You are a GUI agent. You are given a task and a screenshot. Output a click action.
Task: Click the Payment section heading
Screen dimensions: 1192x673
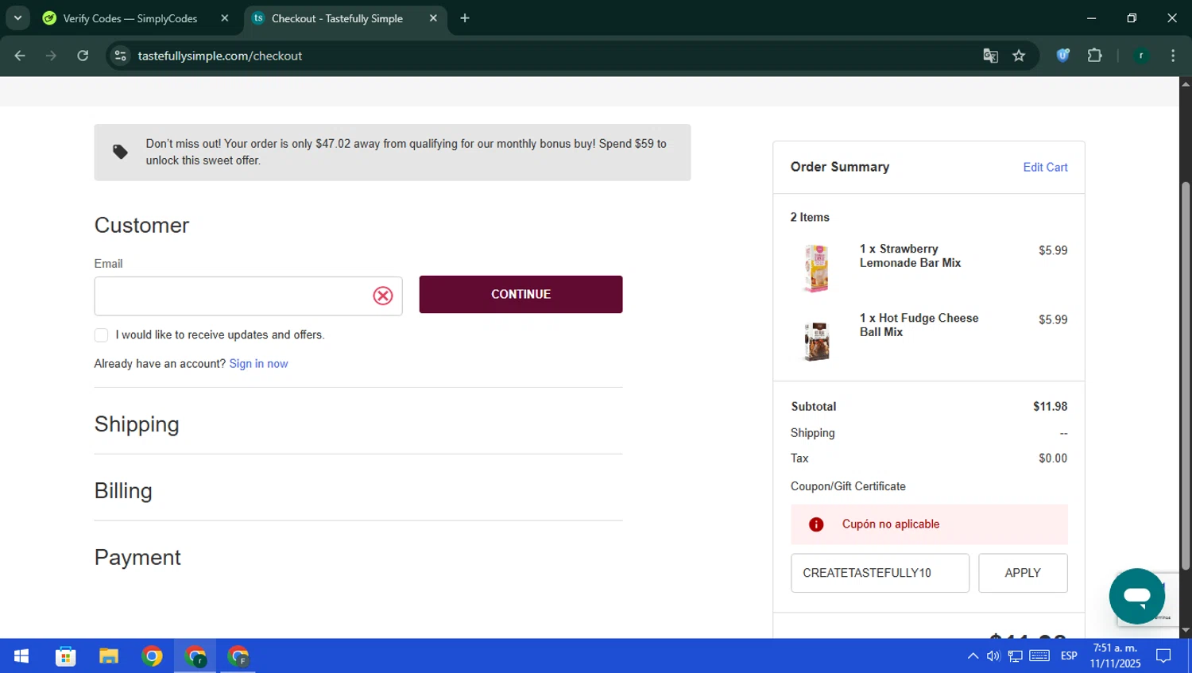tap(137, 558)
